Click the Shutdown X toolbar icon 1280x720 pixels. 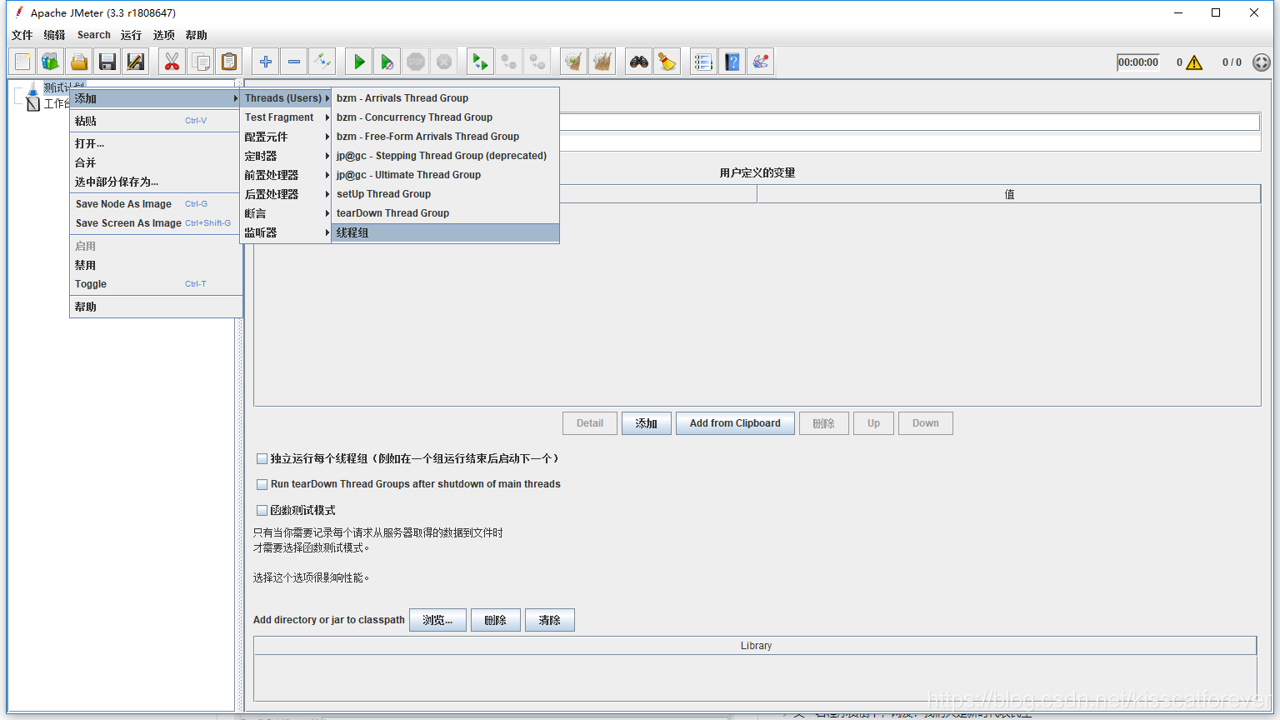444,62
